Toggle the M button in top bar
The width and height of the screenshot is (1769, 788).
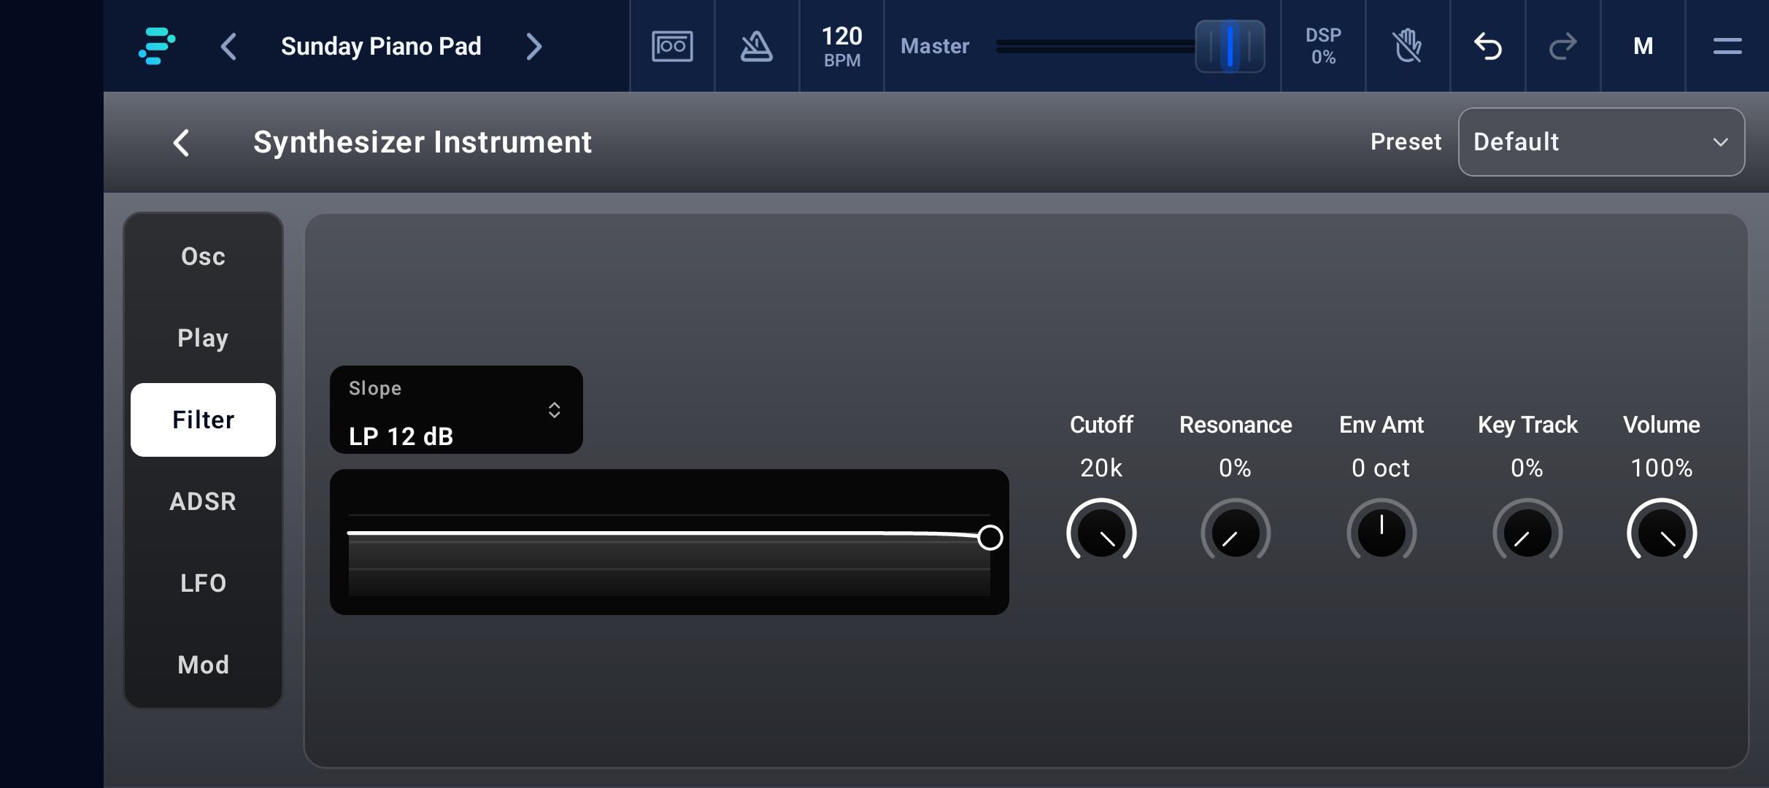1643,46
